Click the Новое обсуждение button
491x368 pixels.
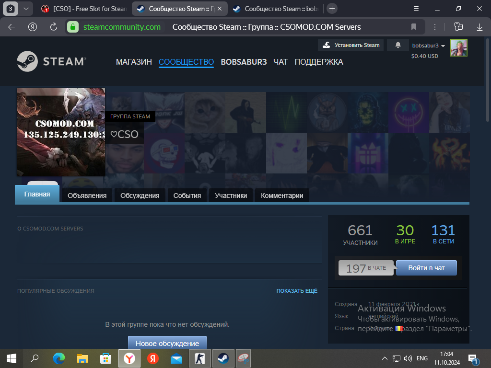pyautogui.click(x=167, y=343)
